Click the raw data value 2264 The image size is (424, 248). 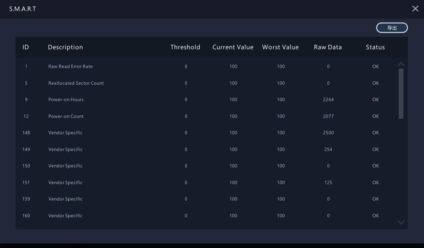[x=328, y=99]
